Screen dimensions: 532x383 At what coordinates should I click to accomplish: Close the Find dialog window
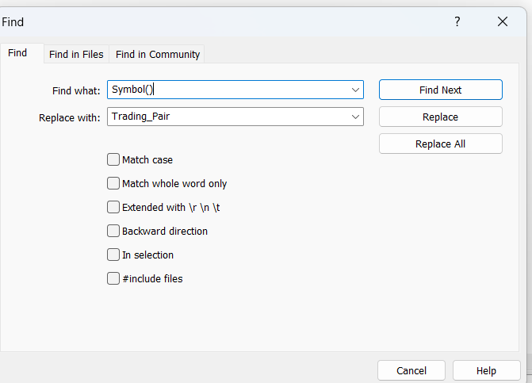503,22
